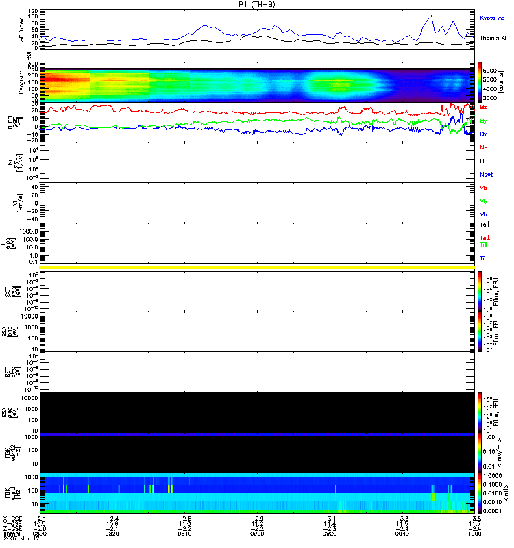Viewport: 514px width, 548px height.
Task: Select the black "Ni" density label
Action: pyautogui.click(x=482, y=161)
